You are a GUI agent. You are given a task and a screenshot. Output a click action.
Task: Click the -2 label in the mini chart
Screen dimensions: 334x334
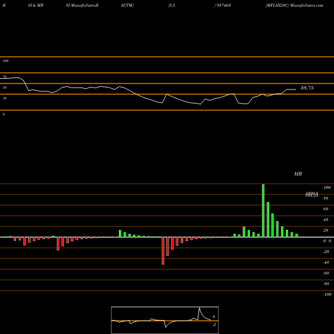tap(214, 325)
